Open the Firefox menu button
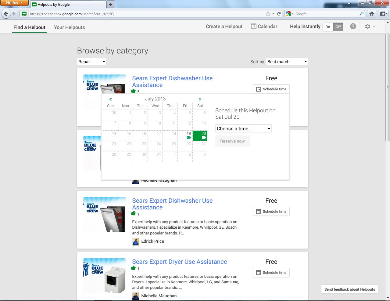The image size is (390, 301). coord(14,3)
